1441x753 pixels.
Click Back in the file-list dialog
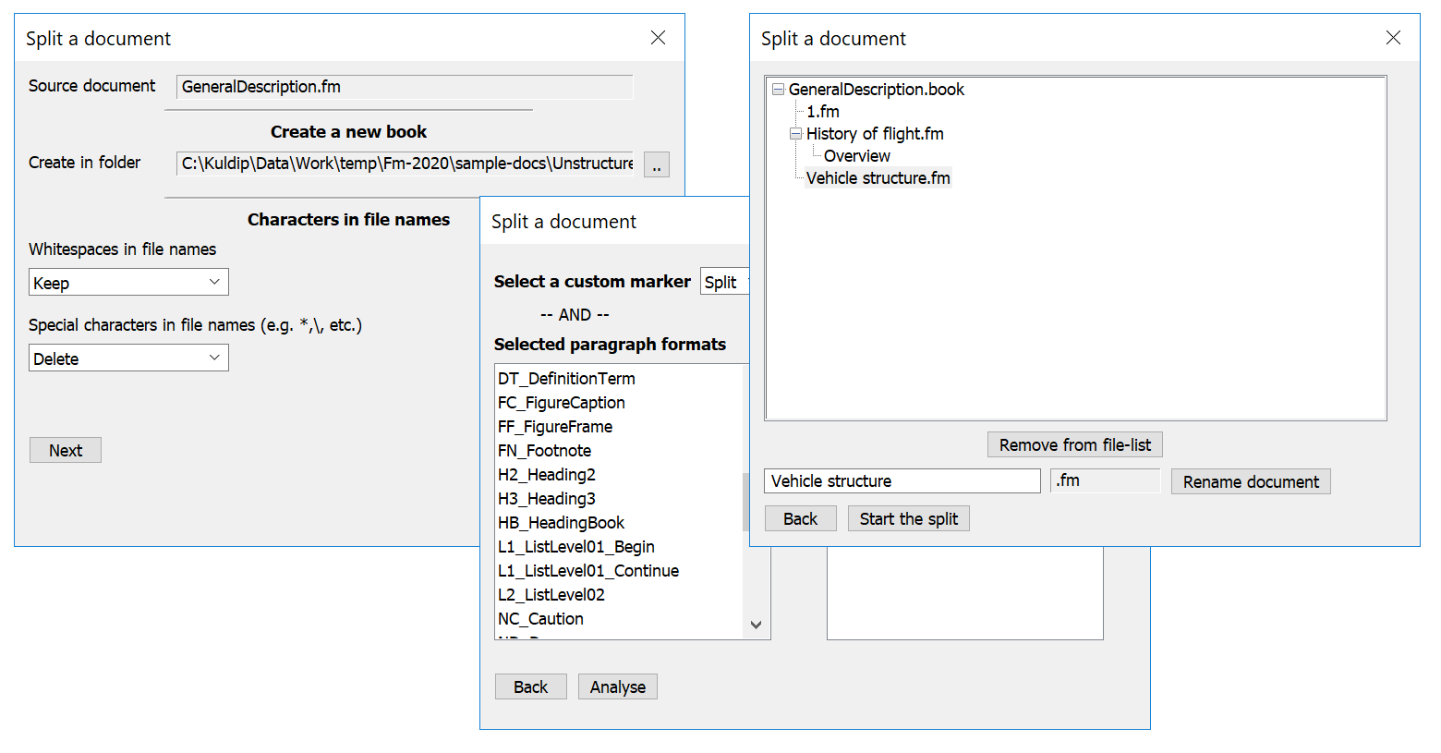(x=800, y=518)
